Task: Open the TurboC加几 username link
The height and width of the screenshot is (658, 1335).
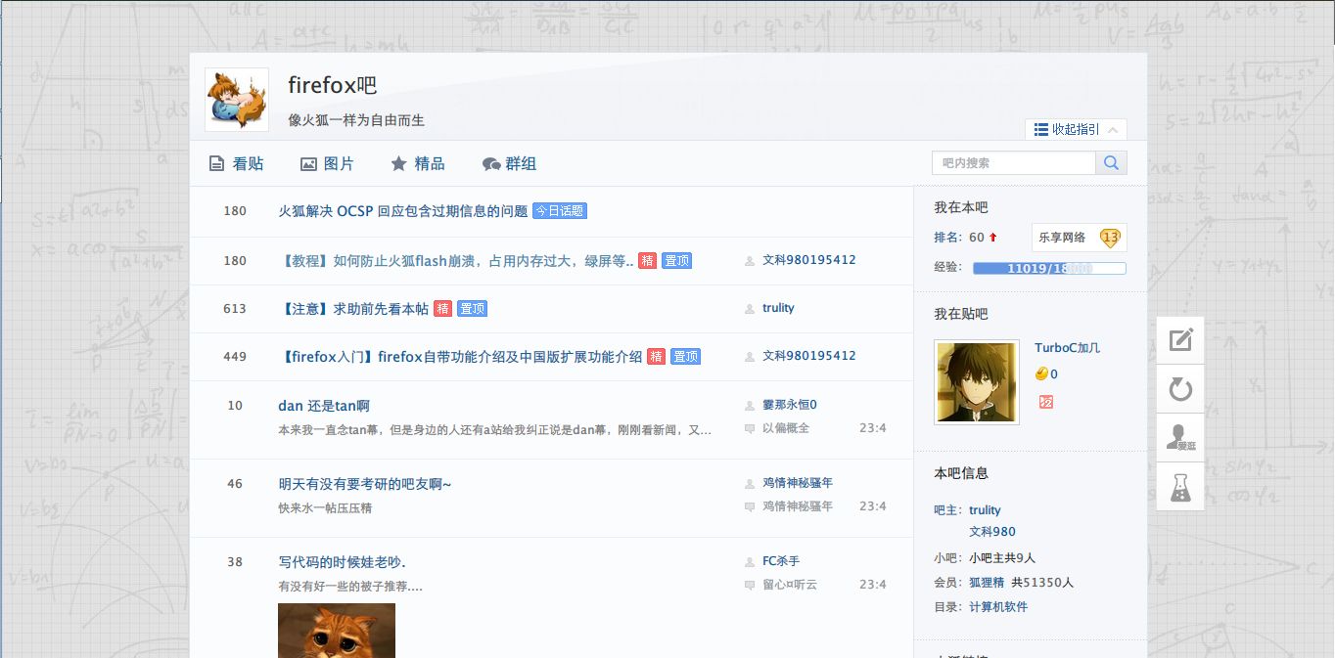Action: point(1068,348)
